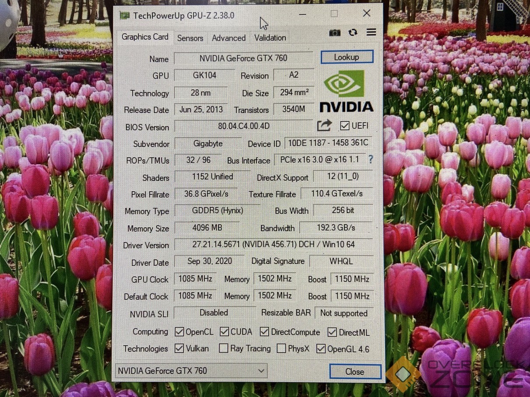Click the Revision field A2
This screenshot has width=530, height=397.
coord(294,75)
